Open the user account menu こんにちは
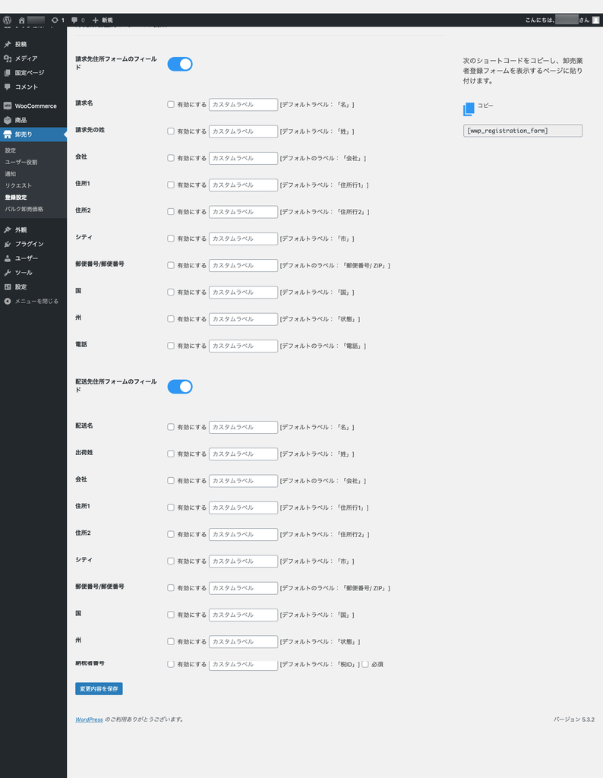This screenshot has height=778, width=603. 560,20
